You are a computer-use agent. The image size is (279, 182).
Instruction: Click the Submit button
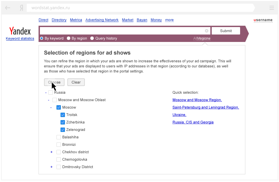(226, 31)
